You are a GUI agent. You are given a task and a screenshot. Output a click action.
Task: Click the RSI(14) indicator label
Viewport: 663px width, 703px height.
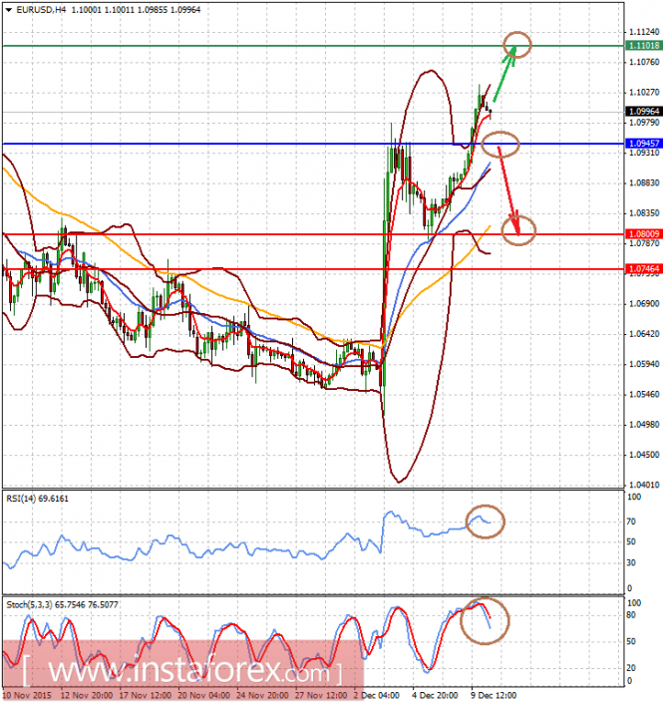37,499
